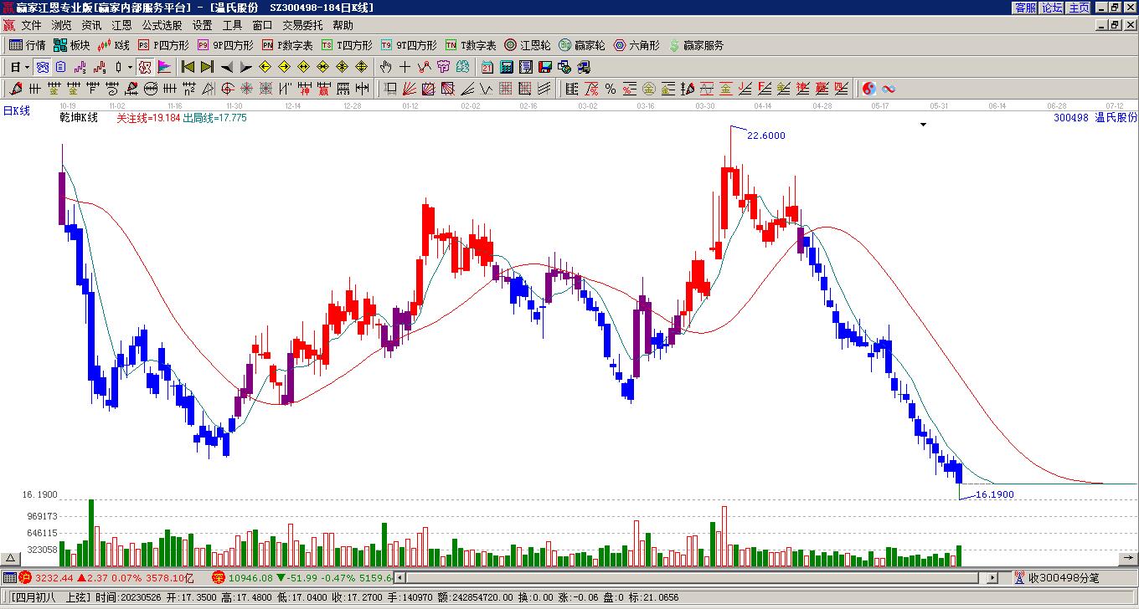
Task: Click the black right arrow icon
Action: tap(245, 67)
